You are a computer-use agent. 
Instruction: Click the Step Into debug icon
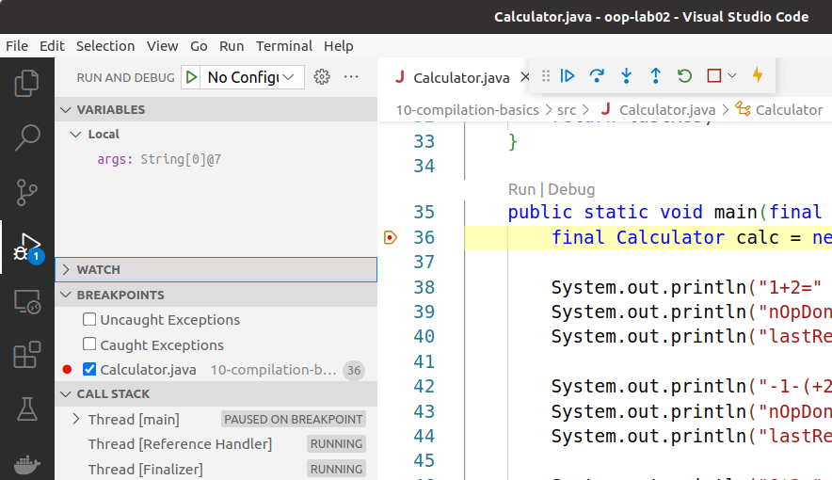pos(626,76)
